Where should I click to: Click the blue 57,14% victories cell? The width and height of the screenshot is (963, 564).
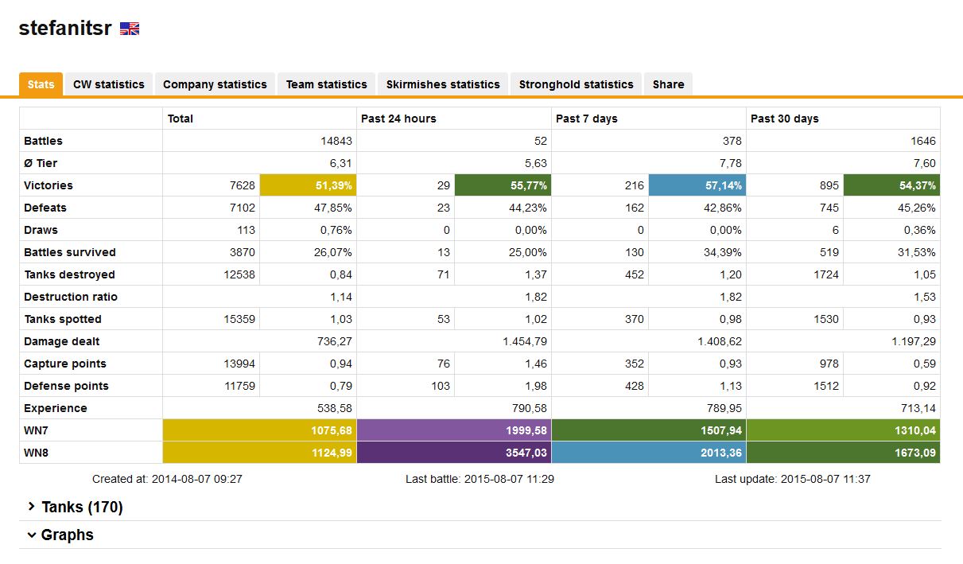point(697,185)
